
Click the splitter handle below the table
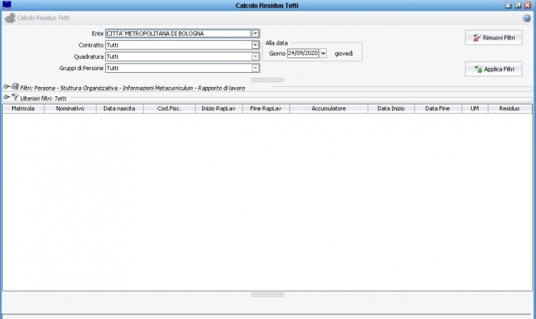coord(267,294)
